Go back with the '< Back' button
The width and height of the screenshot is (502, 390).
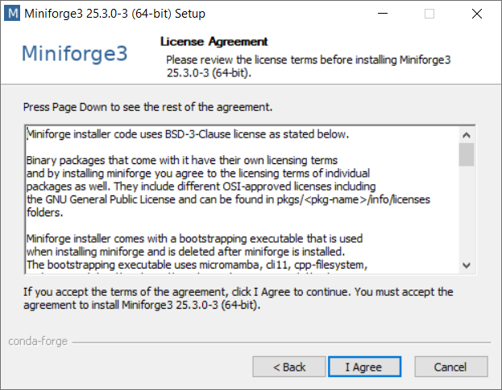(289, 367)
